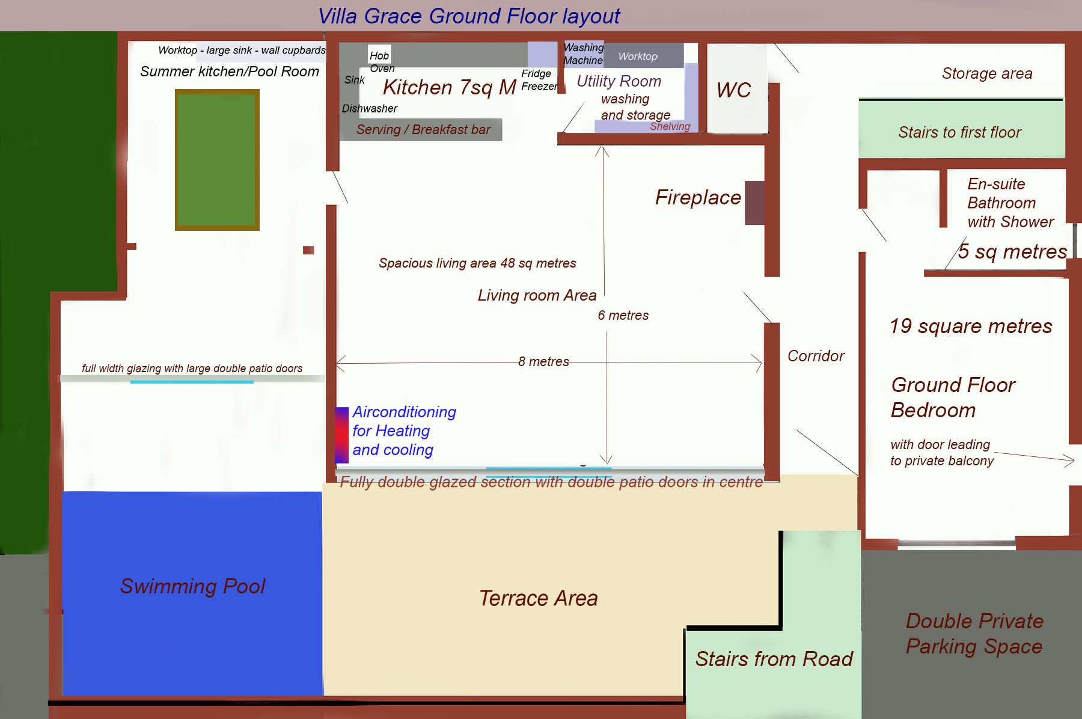
Task: Select the green pool table rectangle
Action: click(x=217, y=160)
